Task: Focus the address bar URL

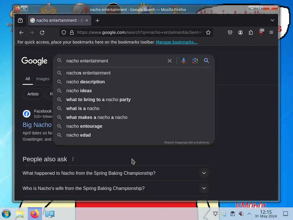Action: [x=140, y=32]
